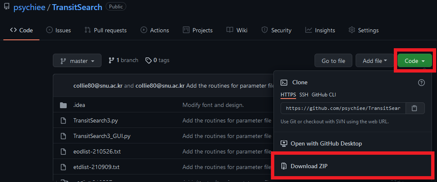The height and width of the screenshot is (182, 437).
Task: Expand the master branch dropdown
Action: pos(77,60)
